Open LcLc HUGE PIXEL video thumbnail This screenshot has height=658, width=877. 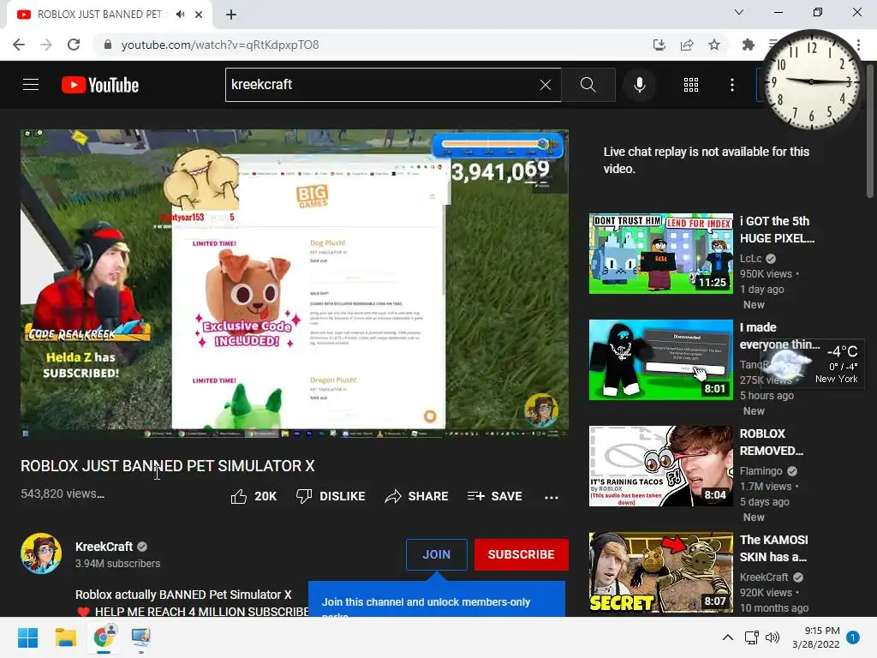pos(660,254)
